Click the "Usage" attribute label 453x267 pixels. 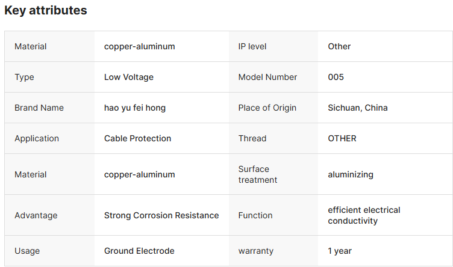27,251
